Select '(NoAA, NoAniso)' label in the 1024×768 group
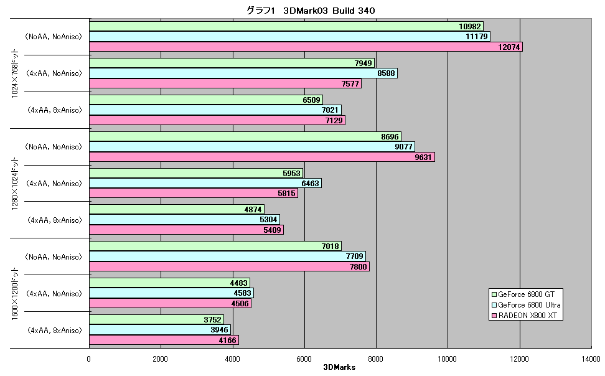Viewport: 605px width, 376px height. (x=54, y=37)
